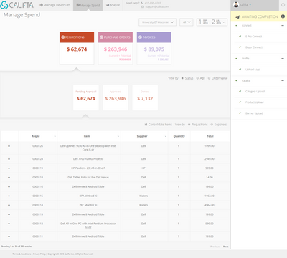Viewport: 287px width, 258px height.
Task: Click the checkmark next to Category Upload
Action: coord(240,91)
